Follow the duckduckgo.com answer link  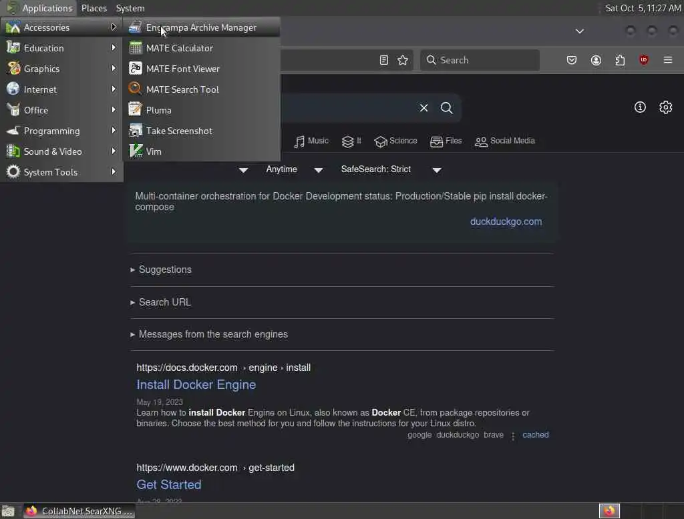[x=506, y=221]
